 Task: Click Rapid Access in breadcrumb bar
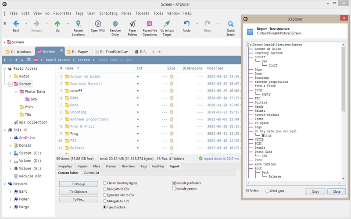pos(57,60)
